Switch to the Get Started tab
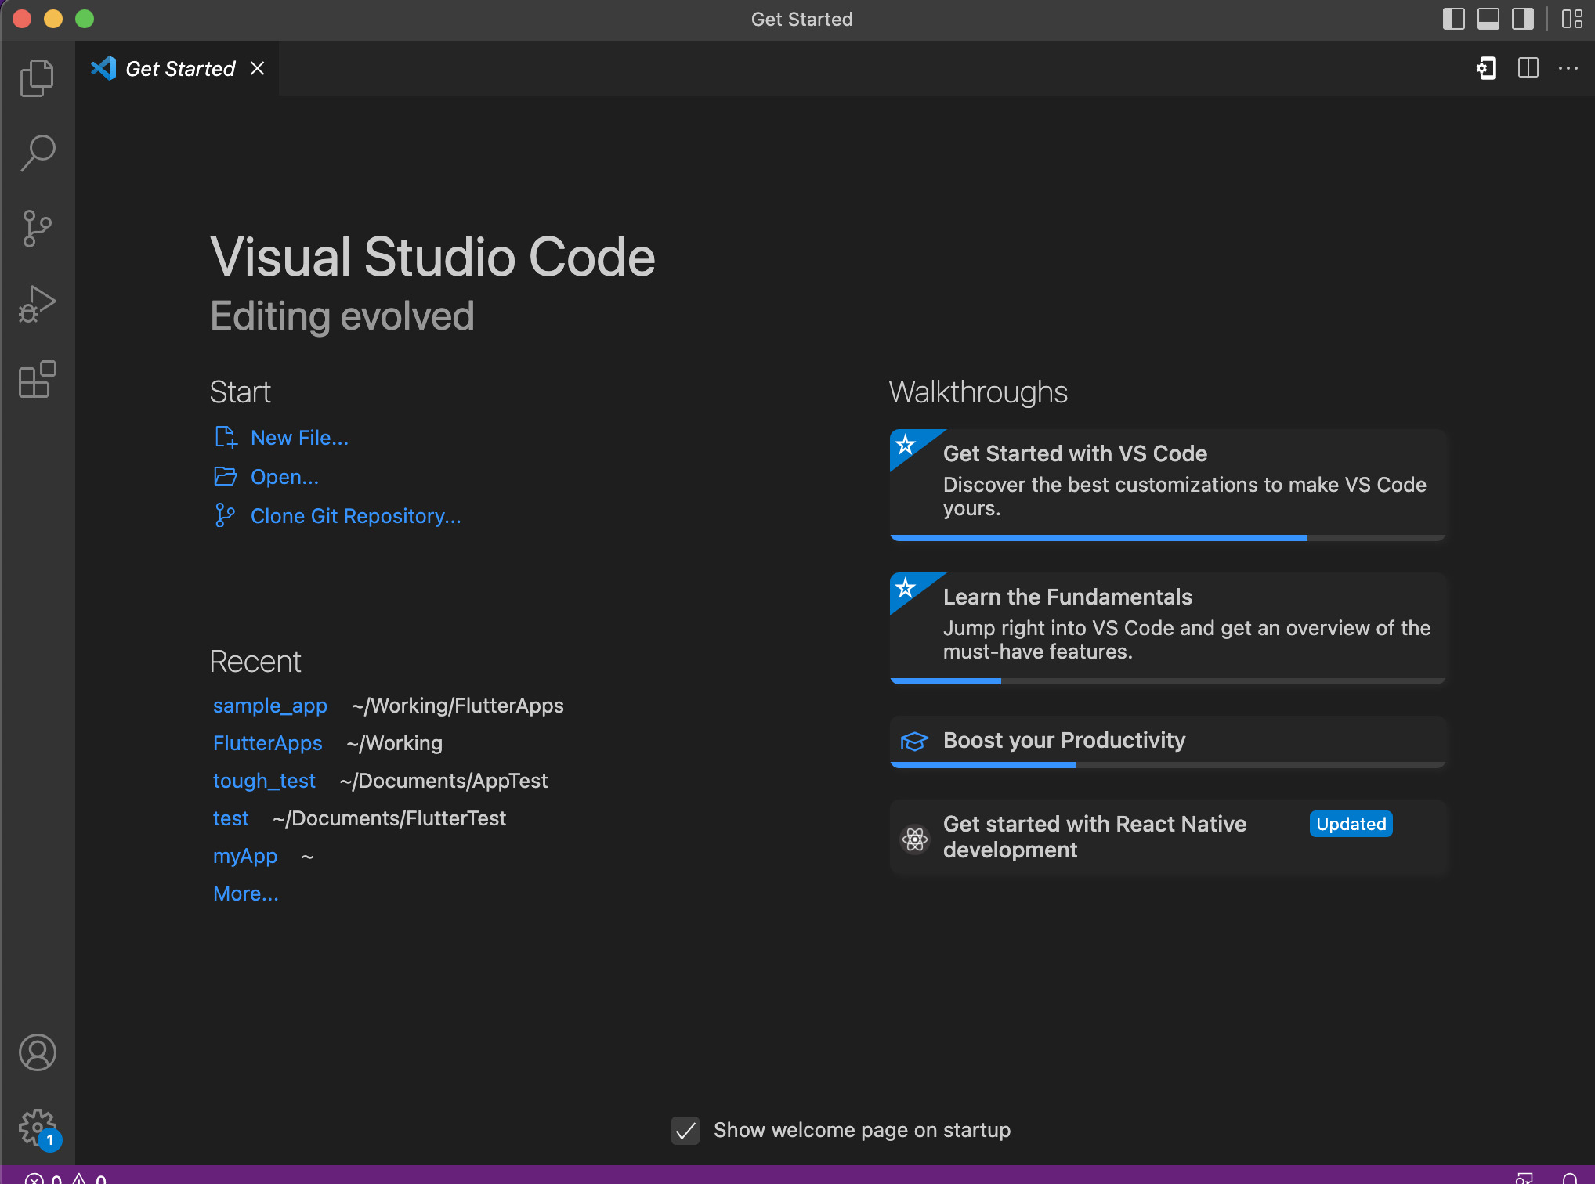This screenshot has height=1184, width=1595. coord(179,68)
